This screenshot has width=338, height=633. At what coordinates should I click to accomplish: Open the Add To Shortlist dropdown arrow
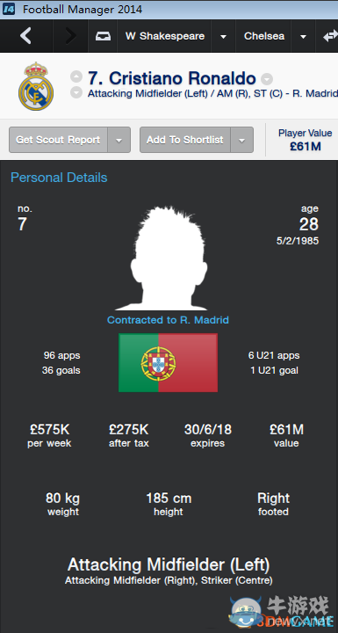[242, 140]
